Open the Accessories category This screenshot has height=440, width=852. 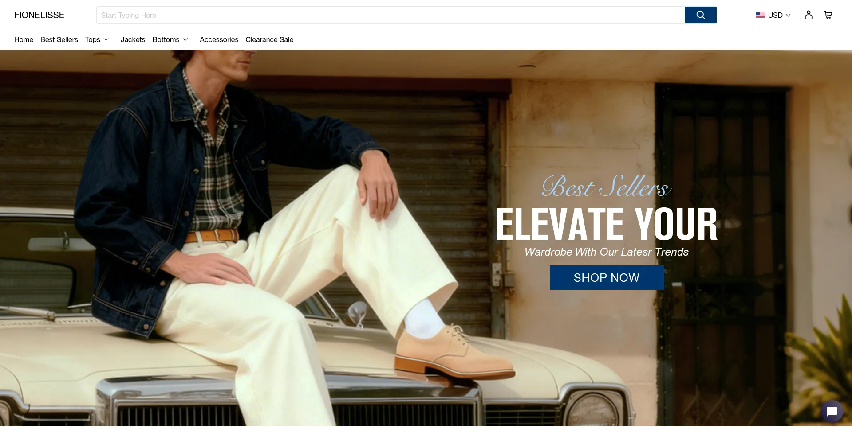(219, 39)
